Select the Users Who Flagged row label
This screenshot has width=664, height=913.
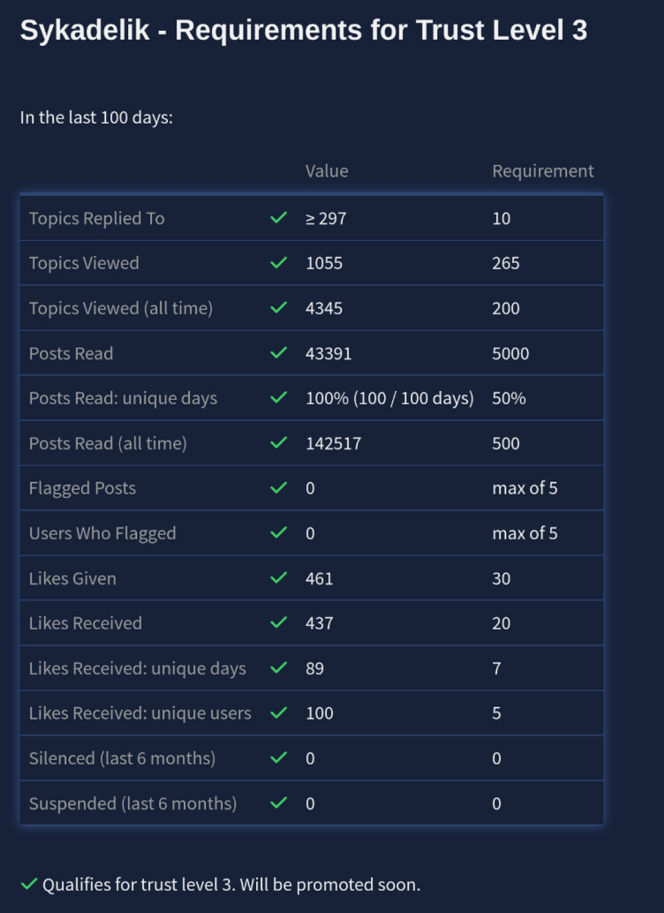[x=102, y=533]
